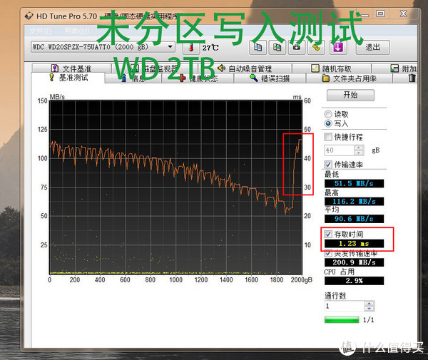Click the options gear toolbar icon
Image resolution: width=428 pixels, height=360 pixels.
click(316, 48)
